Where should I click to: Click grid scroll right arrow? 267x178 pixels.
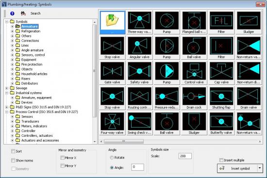point(260,142)
